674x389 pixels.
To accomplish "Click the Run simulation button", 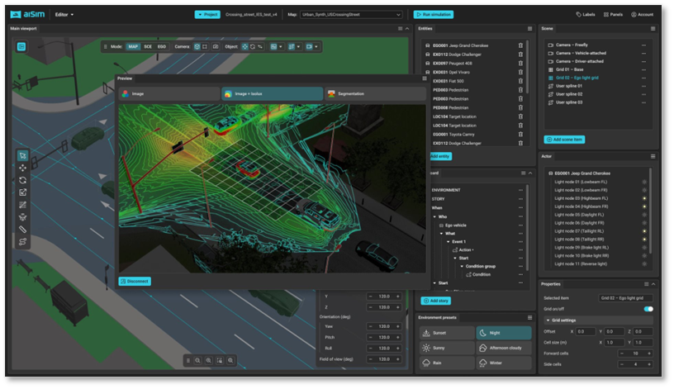I will (434, 15).
